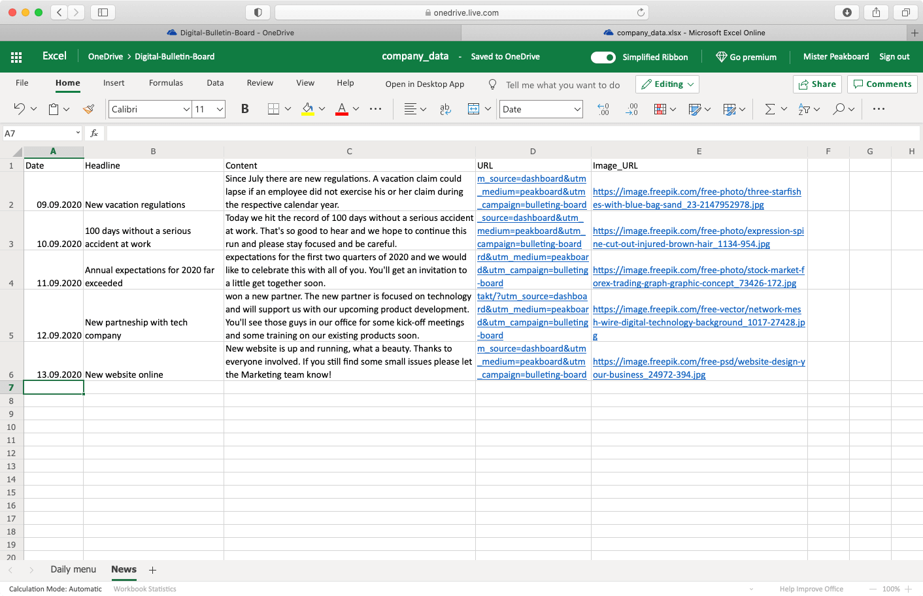Apply yellow fill color bucket
The width and height of the screenshot is (923, 596).
point(308,109)
